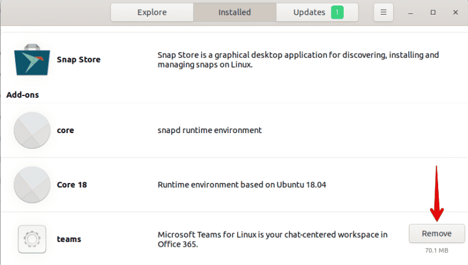Viewport: 468px width, 265px height.
Task: Switch to the Installed tab
Action: click(x=235, y=12)
